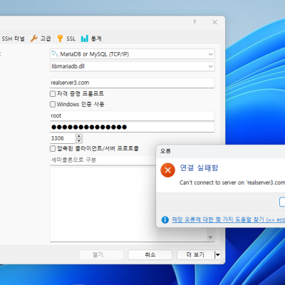The width and height of the screenshot is (285, 285).
Task: Click the scrollbar down arrow in comment area
Action: [x=210, y=237]
